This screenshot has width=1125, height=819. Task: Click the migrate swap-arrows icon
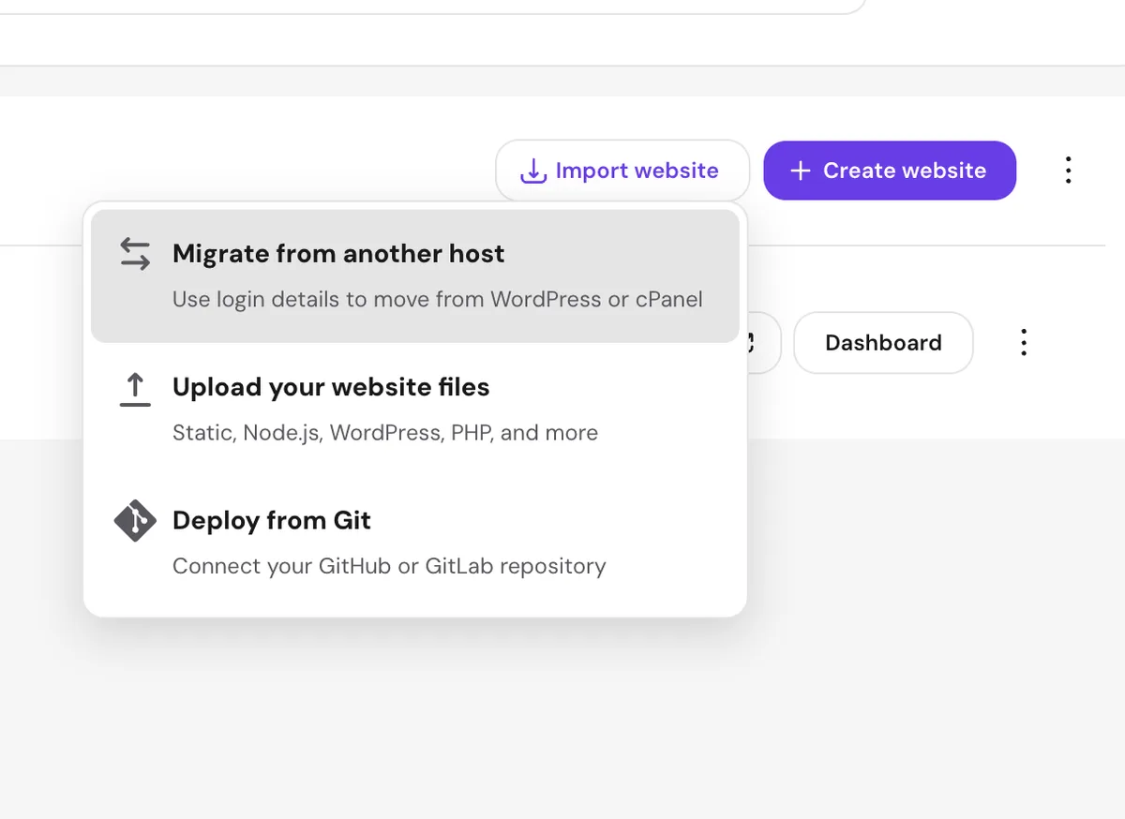[x=135, y=254]
